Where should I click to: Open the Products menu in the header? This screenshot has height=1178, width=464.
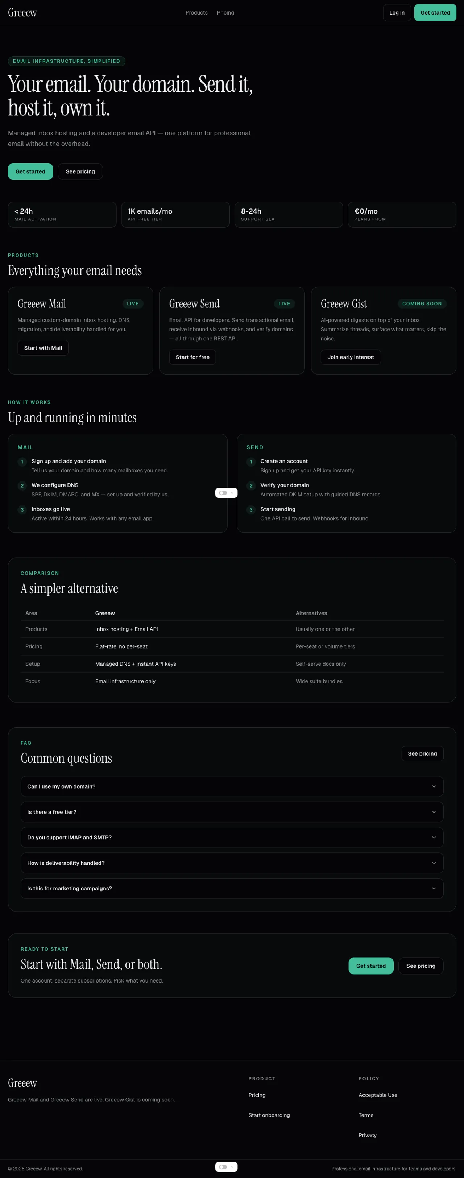tap(196, 12)
